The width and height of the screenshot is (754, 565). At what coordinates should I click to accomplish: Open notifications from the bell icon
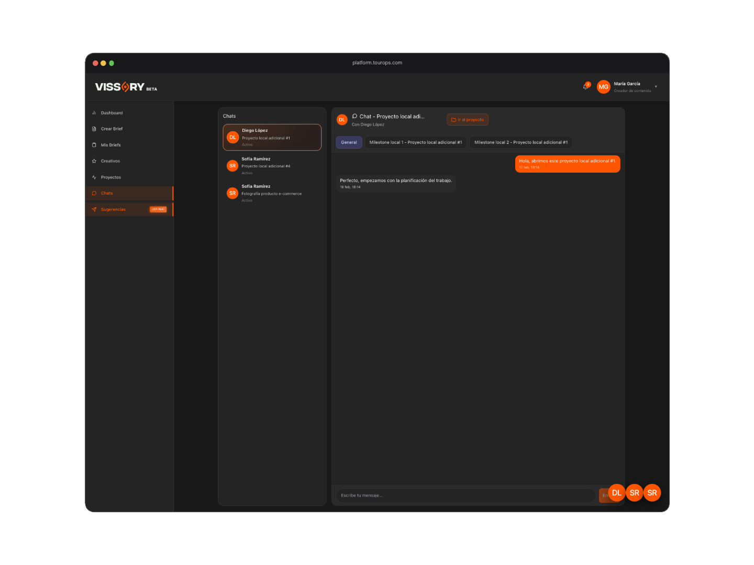pyautogui.click(x=585, y=86)
